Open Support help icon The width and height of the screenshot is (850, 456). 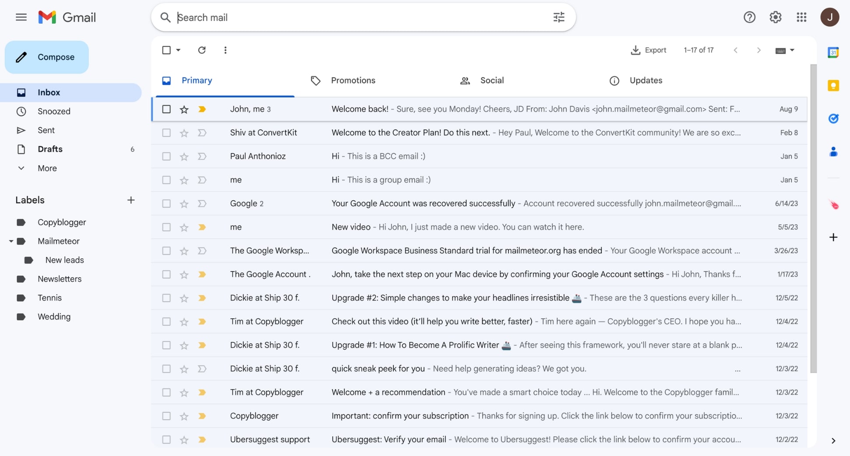click(749, 17)
